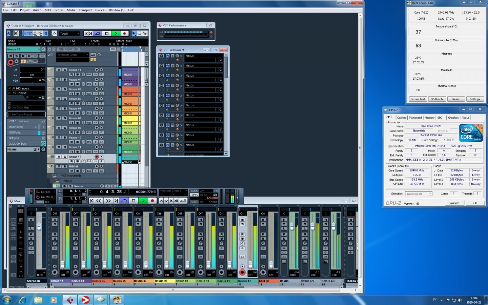
Task: Activate project power button in toolbar
Action: click(9, 33)
